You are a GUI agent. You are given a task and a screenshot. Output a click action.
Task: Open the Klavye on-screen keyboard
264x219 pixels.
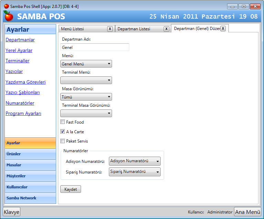tap(12, 212)
